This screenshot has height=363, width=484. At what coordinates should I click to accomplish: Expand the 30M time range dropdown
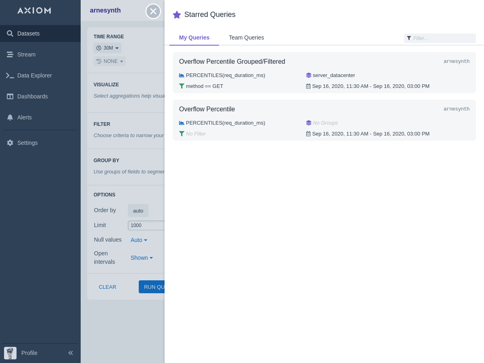107,48
